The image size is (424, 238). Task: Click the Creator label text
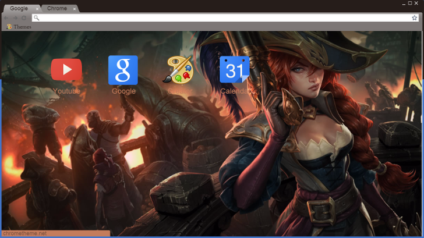click(180, 91)
